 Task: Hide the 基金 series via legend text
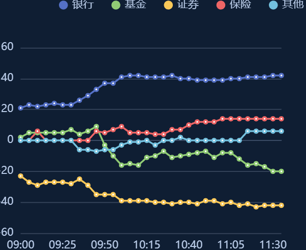point(135,5)
